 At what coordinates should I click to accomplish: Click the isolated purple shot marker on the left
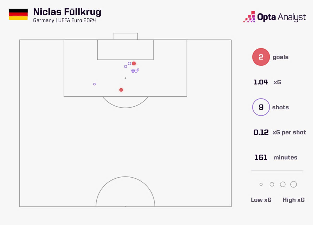[94, 84]
